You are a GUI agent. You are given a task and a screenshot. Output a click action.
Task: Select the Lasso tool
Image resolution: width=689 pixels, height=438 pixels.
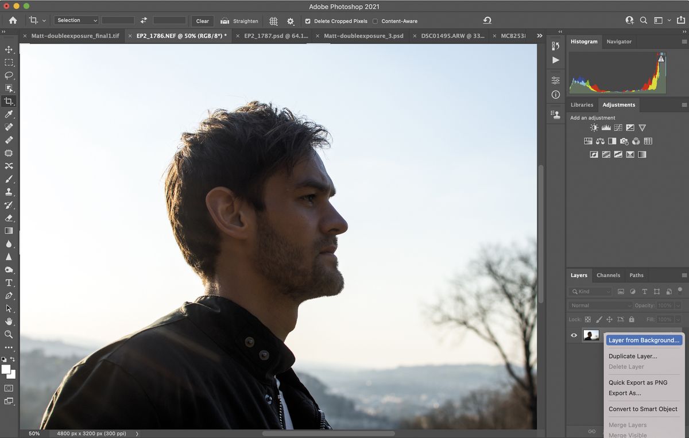[8, 75]
